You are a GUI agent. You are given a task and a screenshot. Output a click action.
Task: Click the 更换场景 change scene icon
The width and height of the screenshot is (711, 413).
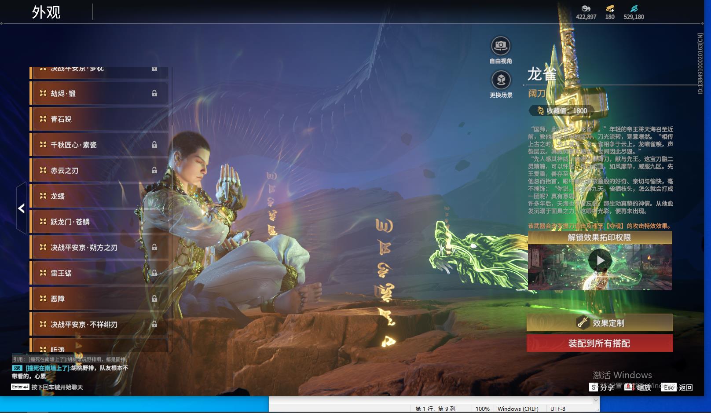coord(501,80)
